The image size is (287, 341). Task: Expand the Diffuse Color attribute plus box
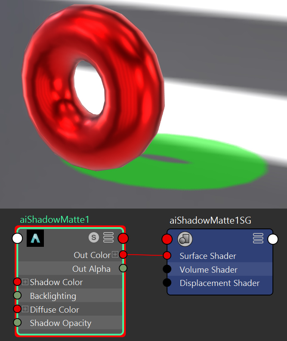25,309
